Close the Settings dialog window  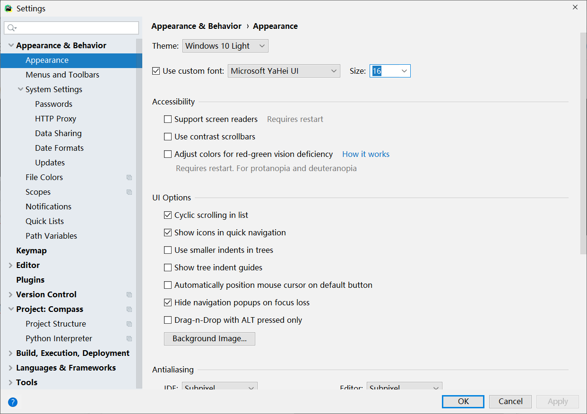click(x=575, y=7)
